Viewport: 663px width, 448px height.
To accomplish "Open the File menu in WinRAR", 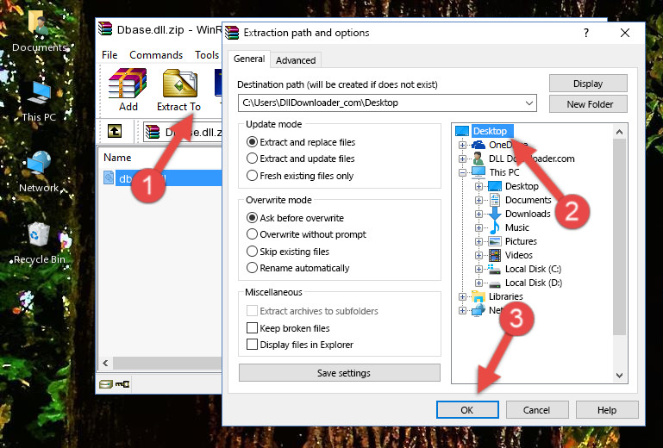I will (109, 55).
